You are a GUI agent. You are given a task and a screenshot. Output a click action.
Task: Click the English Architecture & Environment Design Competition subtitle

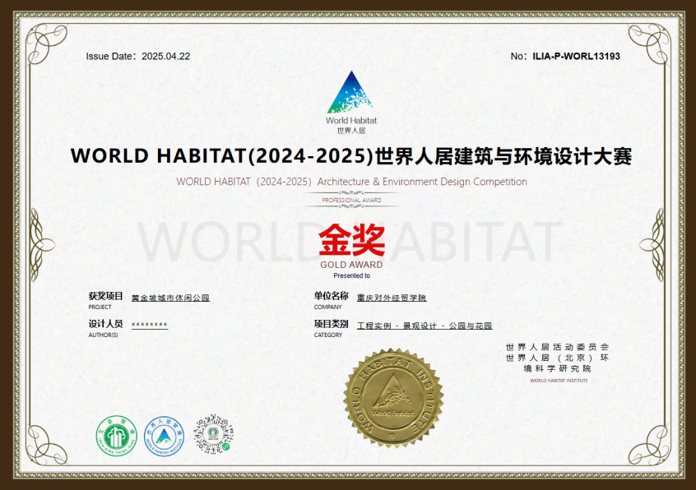point(351,182)
